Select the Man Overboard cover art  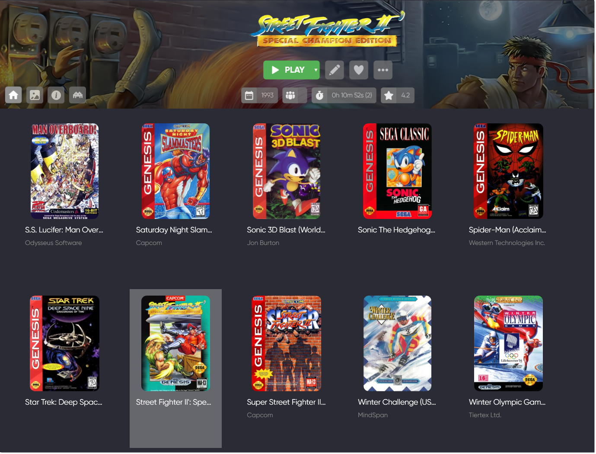coord(64,171)
